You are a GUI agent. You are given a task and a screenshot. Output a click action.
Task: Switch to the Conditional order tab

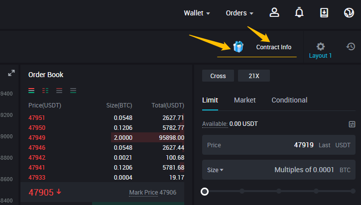[x=289, y=100]
